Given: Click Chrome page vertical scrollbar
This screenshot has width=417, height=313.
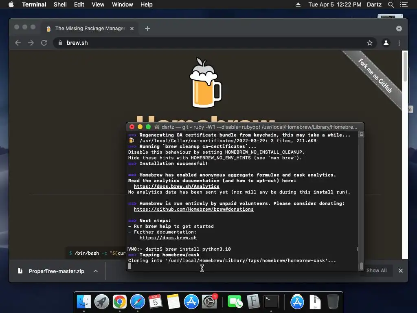Looking at the screenshot, I should [x=405, y=66].
